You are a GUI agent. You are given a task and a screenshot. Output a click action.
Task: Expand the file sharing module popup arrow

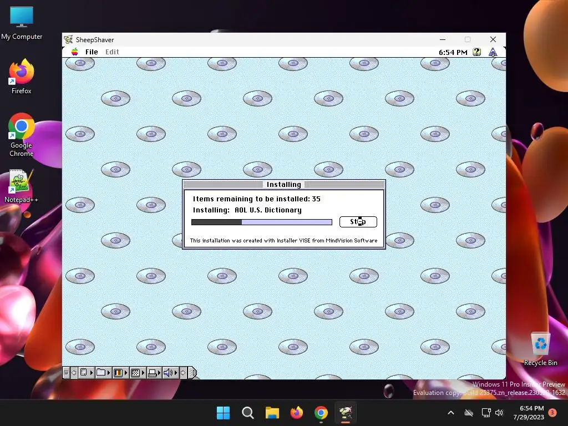[x=109, y=373]
